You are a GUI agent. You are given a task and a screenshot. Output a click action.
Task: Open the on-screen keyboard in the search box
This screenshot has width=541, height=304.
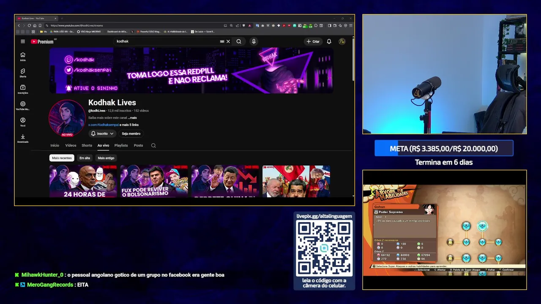[222, 41]
